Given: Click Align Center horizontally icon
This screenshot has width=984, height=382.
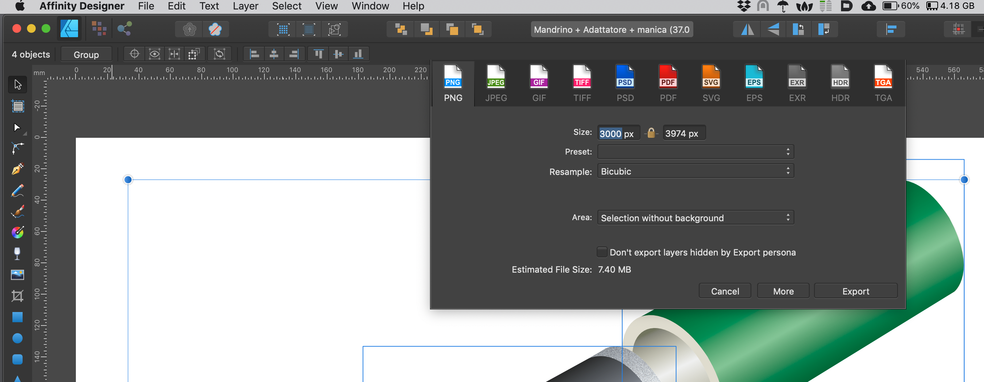Looking at the screenshot, I should pos(274,54).
